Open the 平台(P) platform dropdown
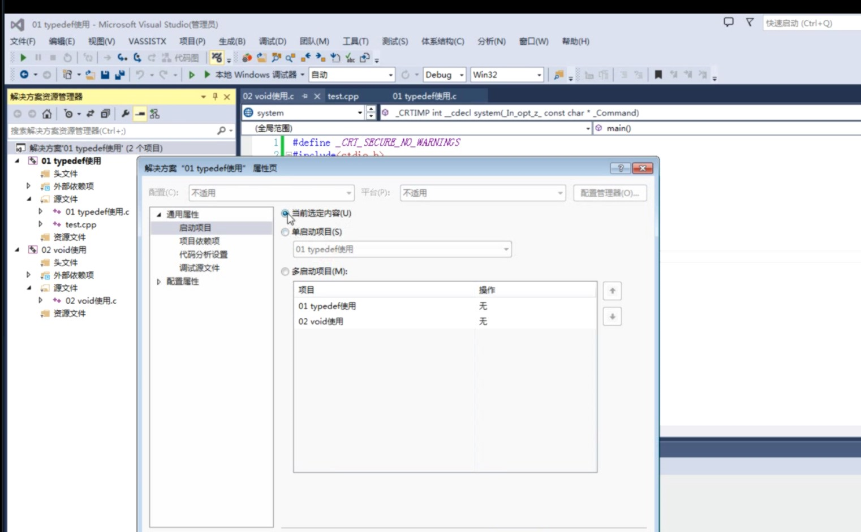Image resolution: width=861 pixels, height=532 pixels. [x=483, y=193]
